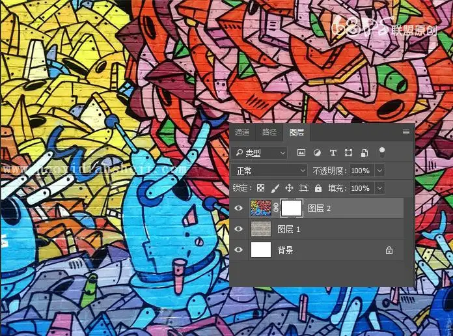Toggle the layer filtering switch

pyautogui.click(x=381, y=152)
